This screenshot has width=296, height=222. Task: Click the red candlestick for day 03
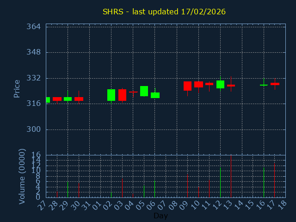[x=122, y=95]
